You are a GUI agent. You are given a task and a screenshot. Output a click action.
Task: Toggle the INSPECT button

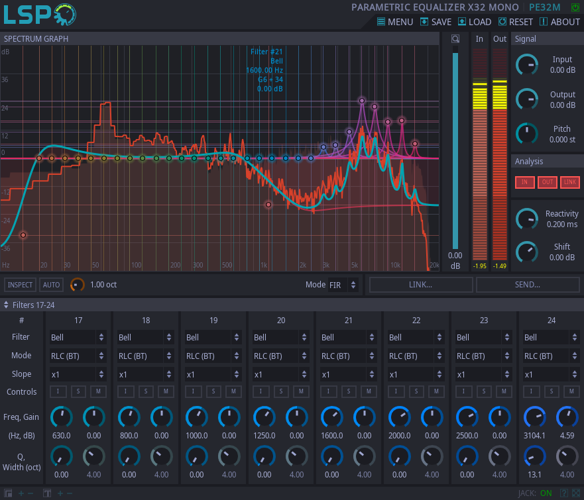(20, 285)
